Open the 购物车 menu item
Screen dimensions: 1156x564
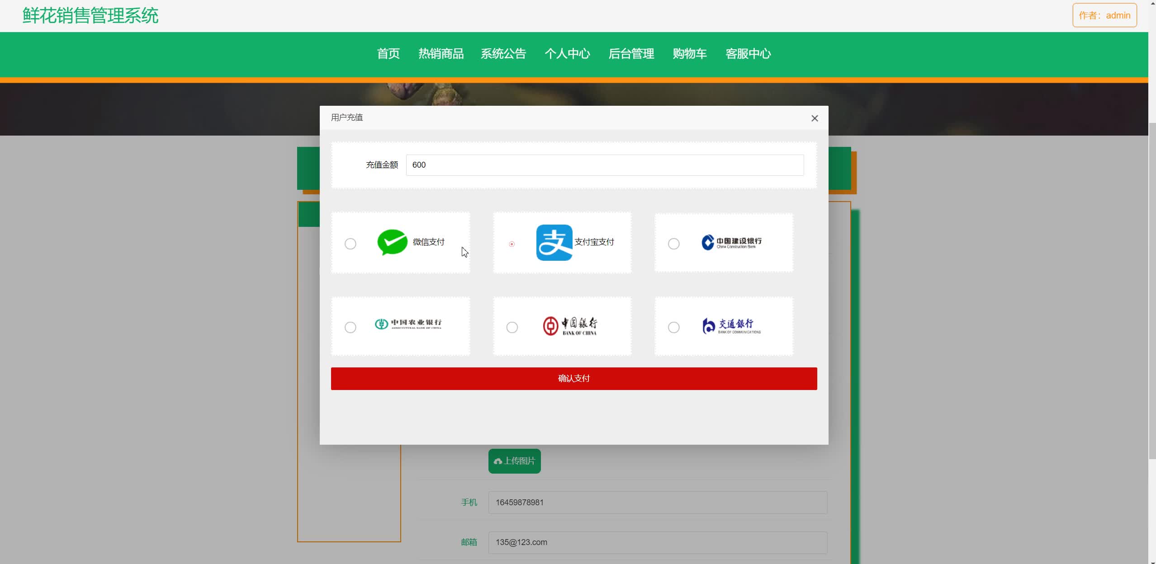pyautogui.click(x=689, y=54)
